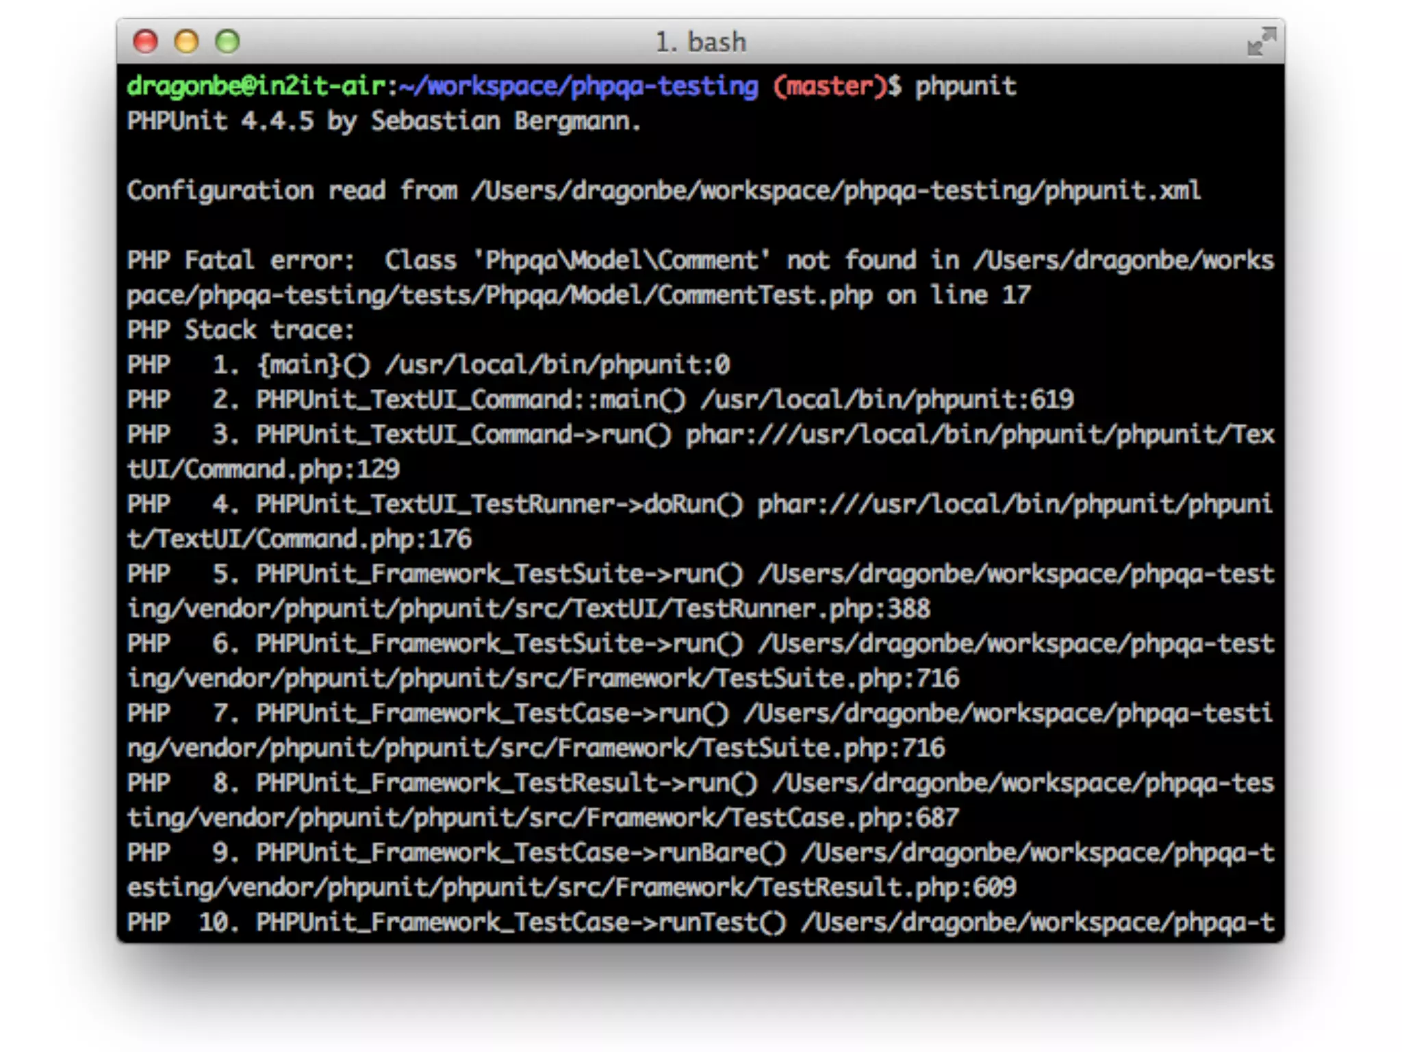The image size is (1402, 1052).
Task: Click 'PHPUnit_Framework_TestCase->runTest()' stack entry
Action: [521, 923]
